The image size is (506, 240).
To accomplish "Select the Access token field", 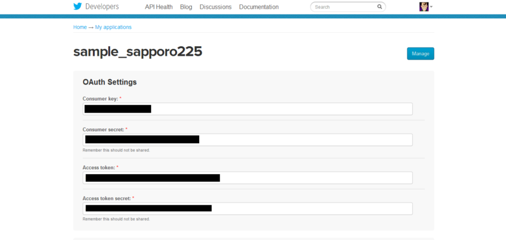I will click(x=247, y=178).
